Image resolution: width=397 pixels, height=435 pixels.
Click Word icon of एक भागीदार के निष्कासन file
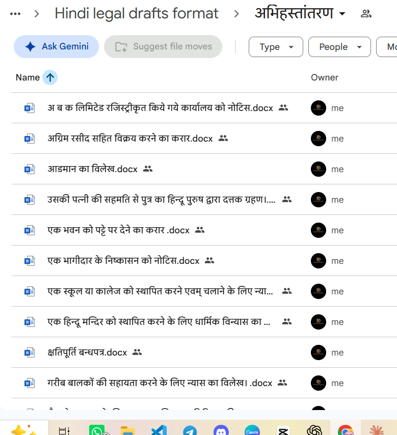point(30,261)
